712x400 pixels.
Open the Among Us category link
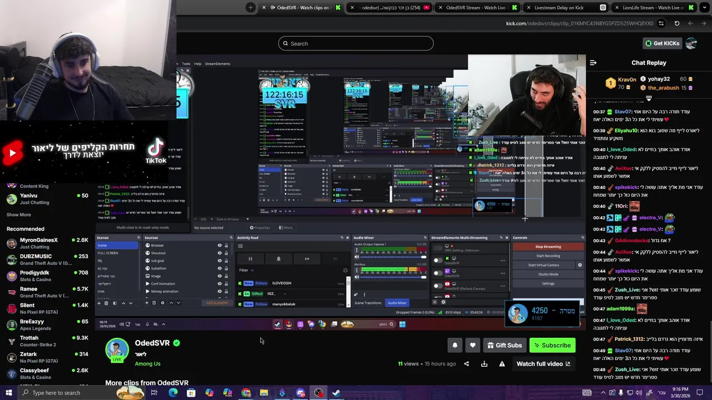pyautogui.click(x=147, y=364)
